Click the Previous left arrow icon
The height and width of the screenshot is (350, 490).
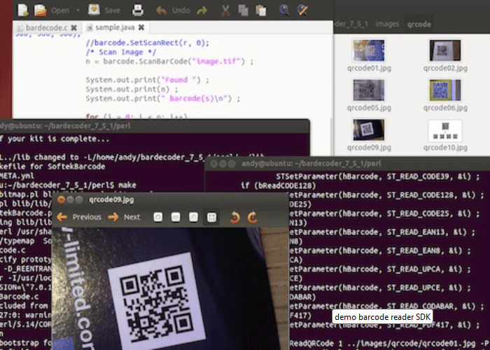(x=62, y=217)
